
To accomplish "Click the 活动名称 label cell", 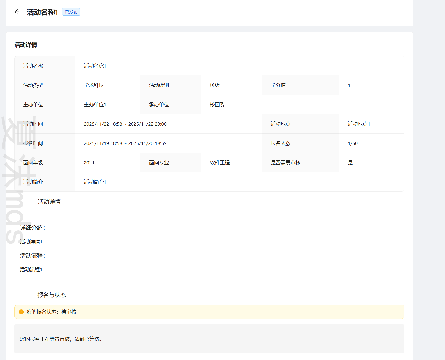I will coord(45,66).
